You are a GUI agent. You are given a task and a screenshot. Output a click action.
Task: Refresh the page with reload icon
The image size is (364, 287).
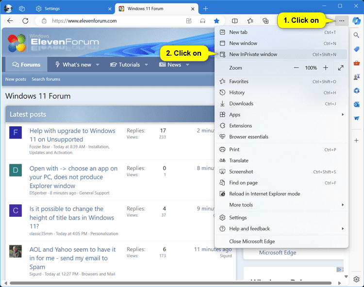tap(25, 21)
